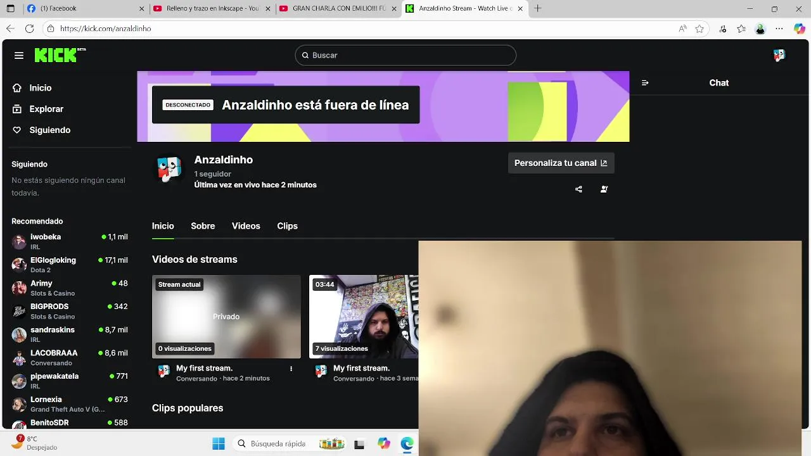Click the Inicio link in sidebar
This screenshot has width=811, height=456.
[41, 88]
